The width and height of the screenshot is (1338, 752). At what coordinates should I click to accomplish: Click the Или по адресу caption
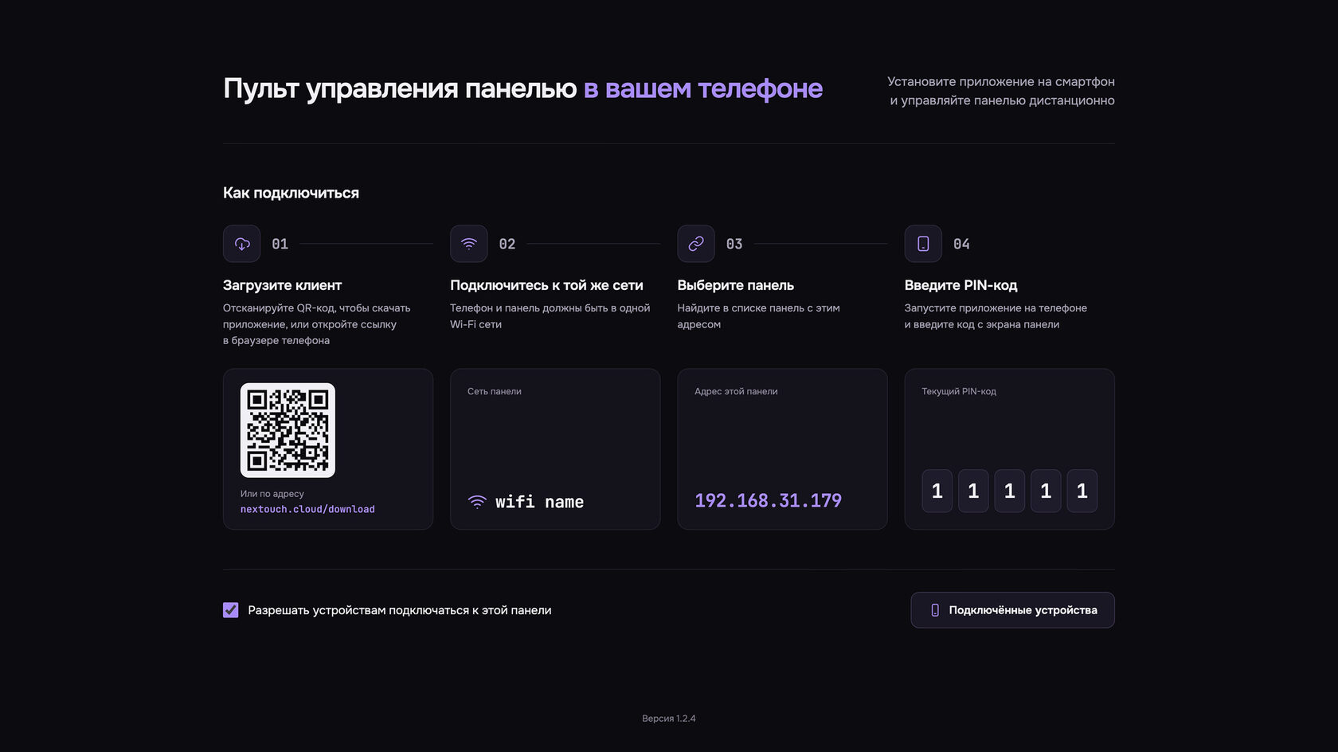[x=272, y=494]
